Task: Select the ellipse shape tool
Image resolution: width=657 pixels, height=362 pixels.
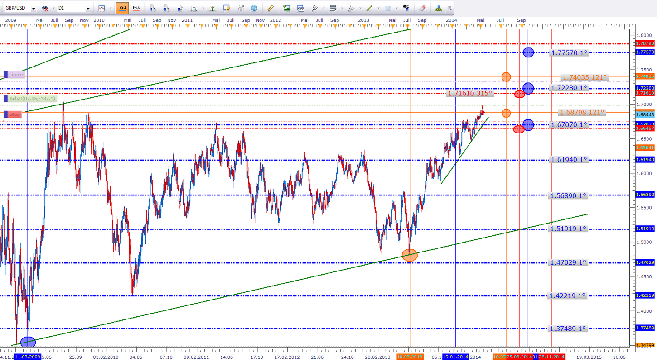Action: (x=388, y=8)
